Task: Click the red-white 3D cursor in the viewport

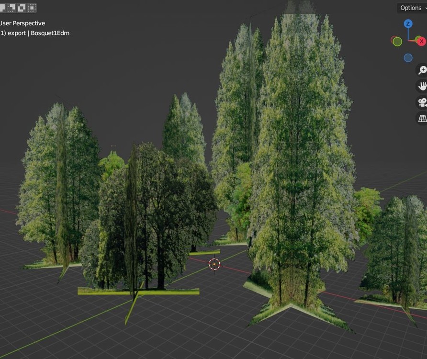Action: point(214,264)
